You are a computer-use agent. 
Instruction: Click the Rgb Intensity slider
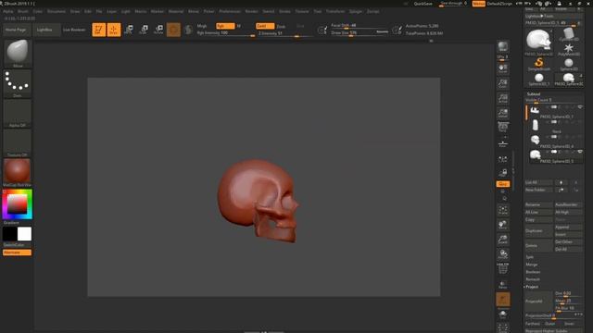point(225,33)
